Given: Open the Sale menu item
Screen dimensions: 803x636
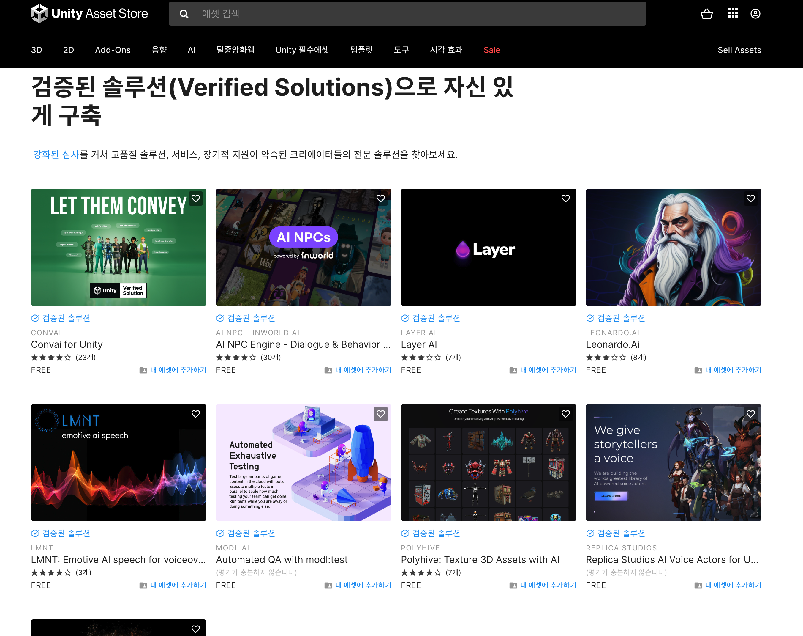Looking at the screenshot, I should 491,50.
